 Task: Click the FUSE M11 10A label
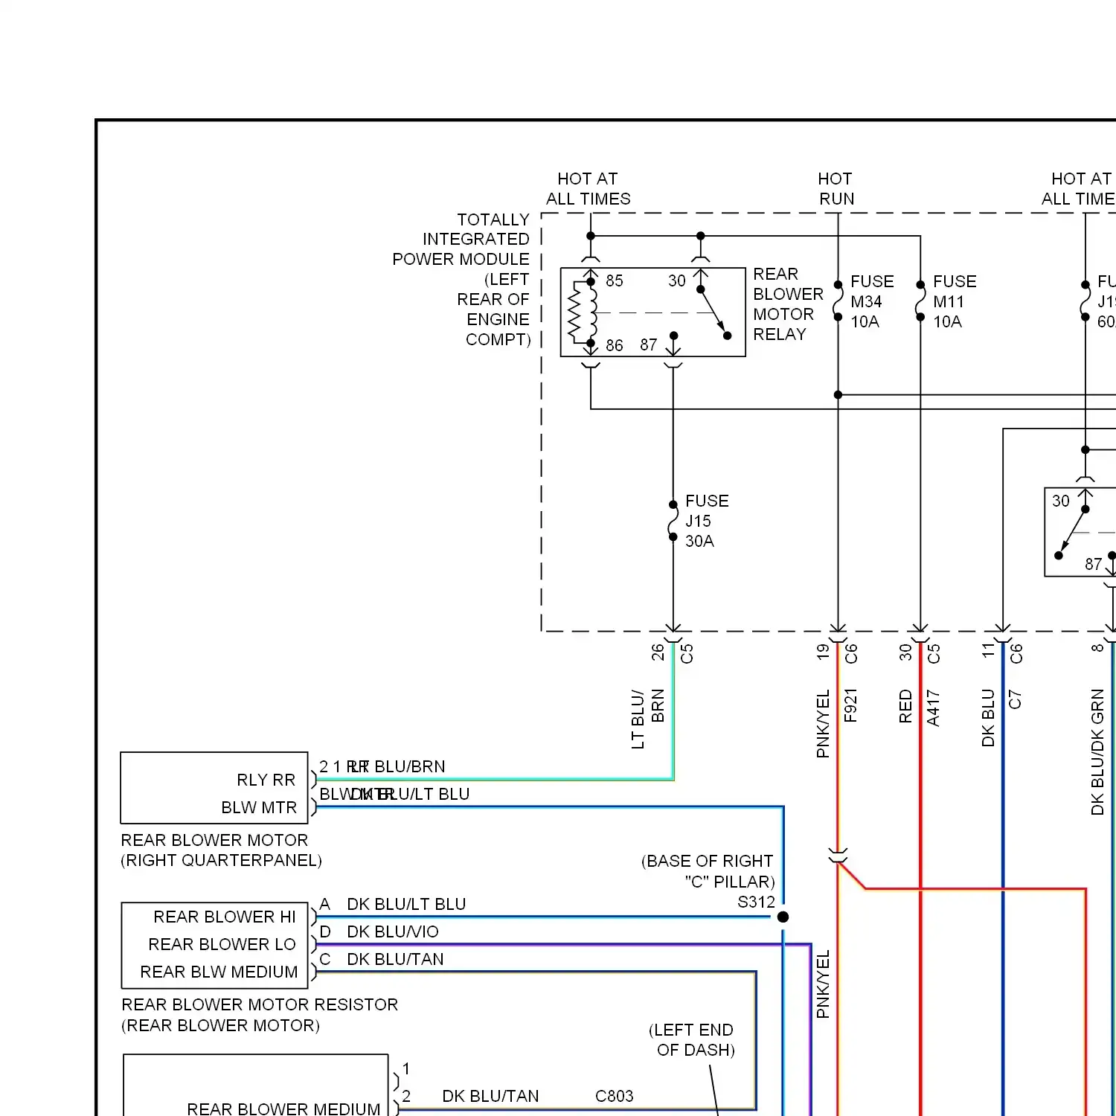[955, 301]
